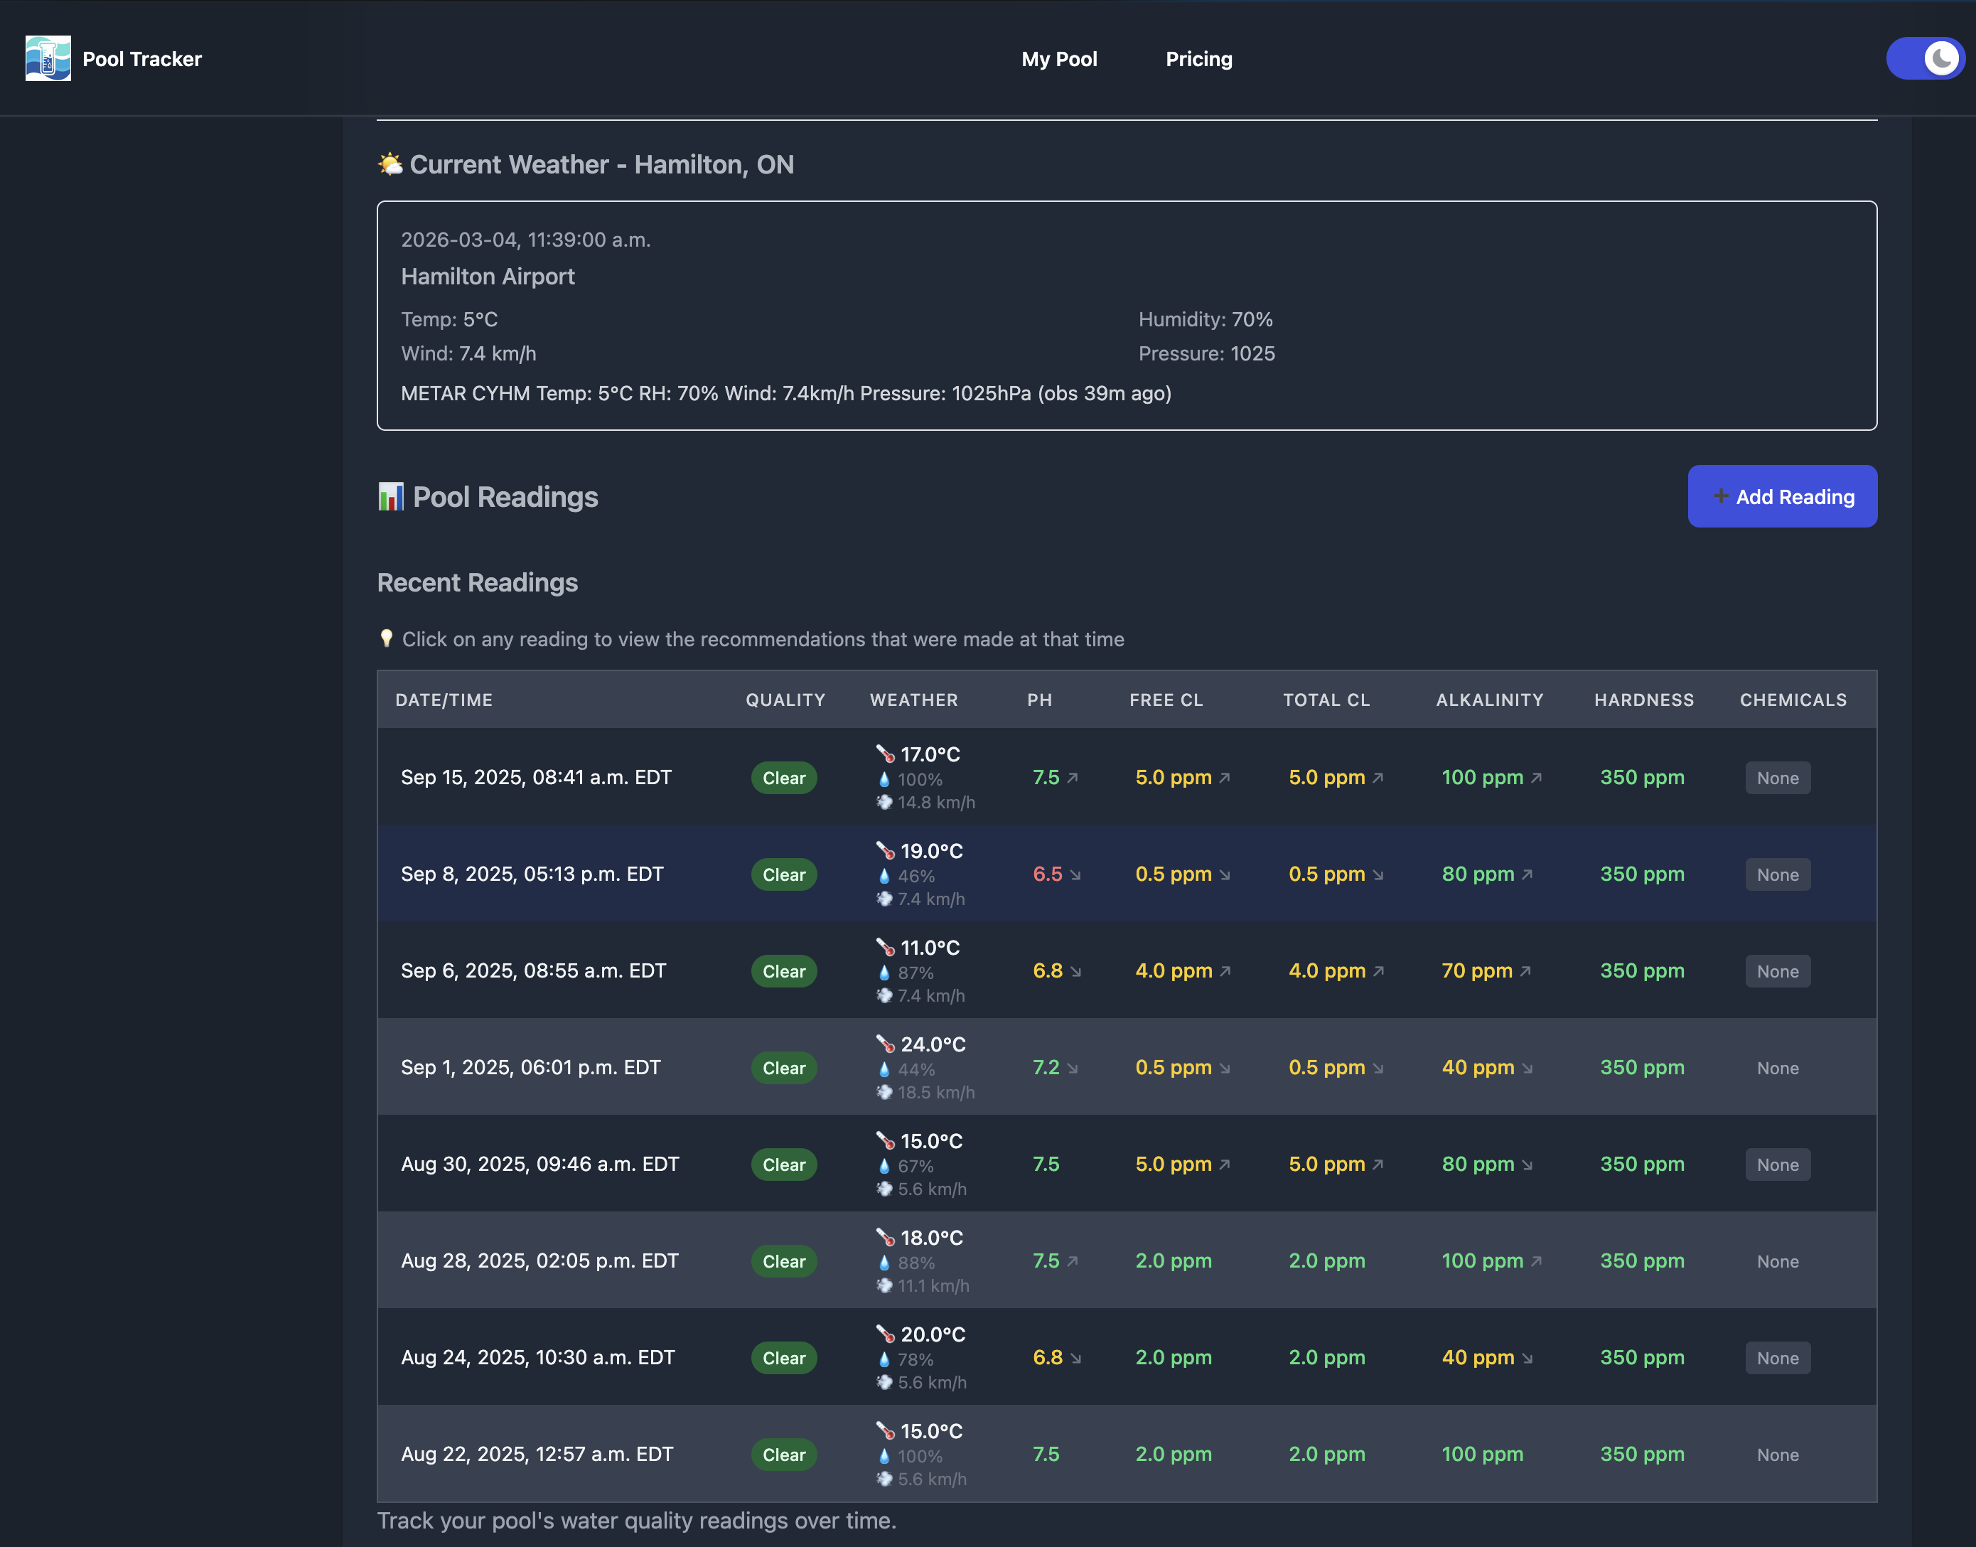This screenshot has width=1976, height=1547.
Task: Click the wind icon next to 18.5 km/h
Action: click(x=885, y=1091)
